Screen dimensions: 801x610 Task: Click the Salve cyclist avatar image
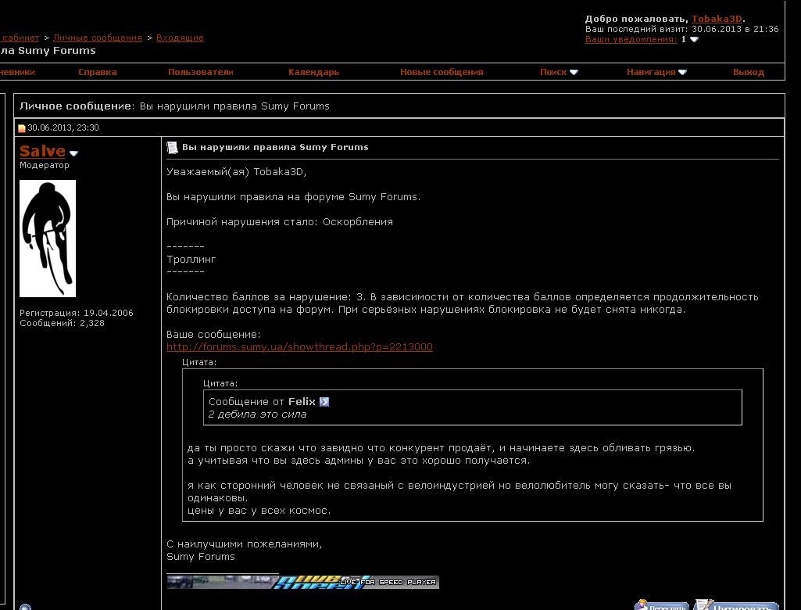tap(48, 238)
